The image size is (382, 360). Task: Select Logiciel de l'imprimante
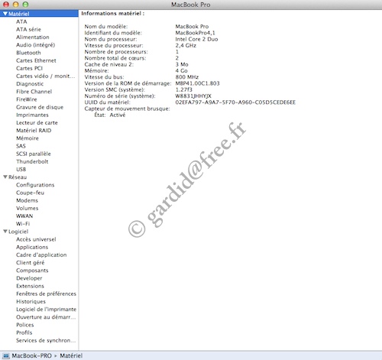pyautogui.click(x=46, y=309)
